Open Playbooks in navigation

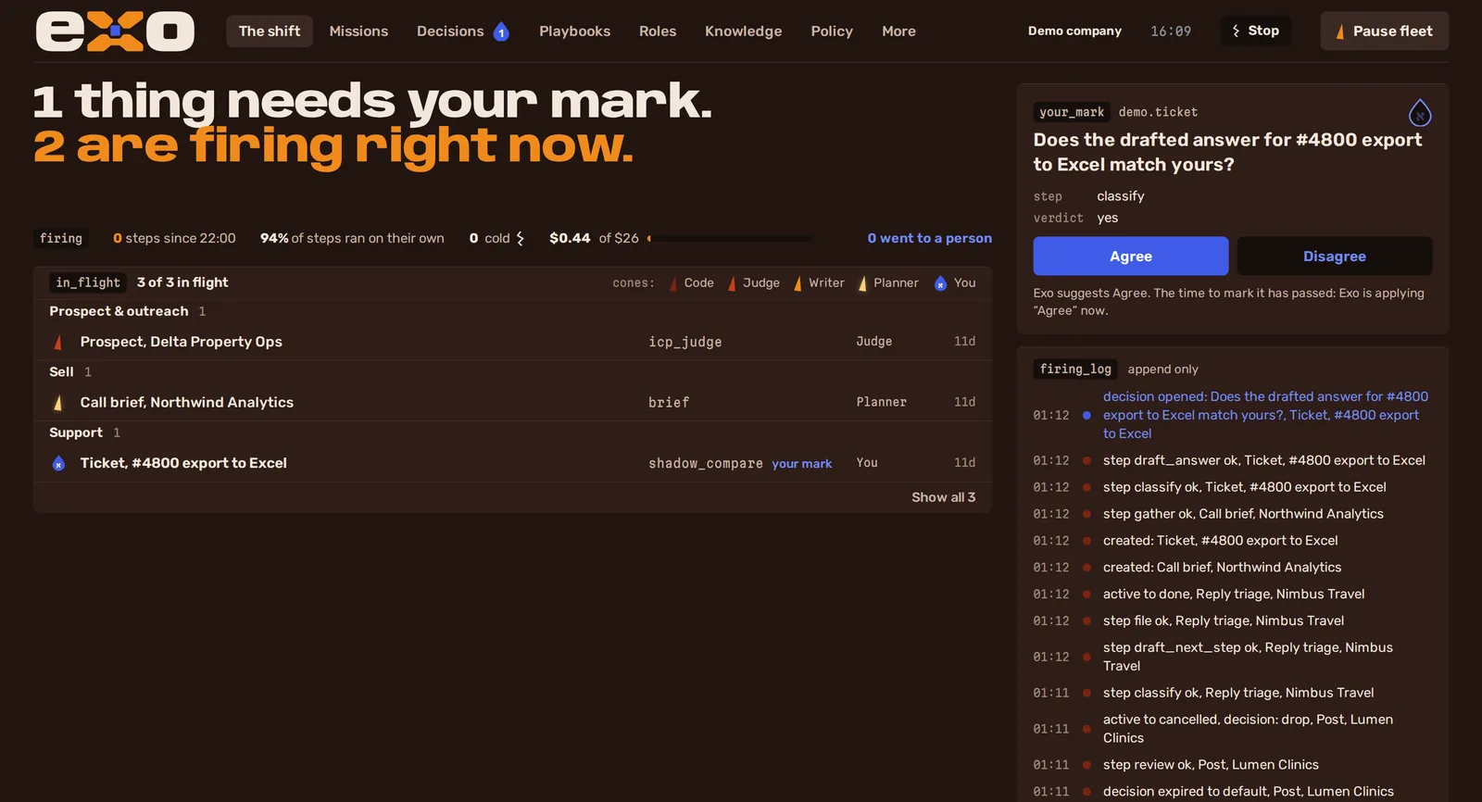(x=575, y=31)
